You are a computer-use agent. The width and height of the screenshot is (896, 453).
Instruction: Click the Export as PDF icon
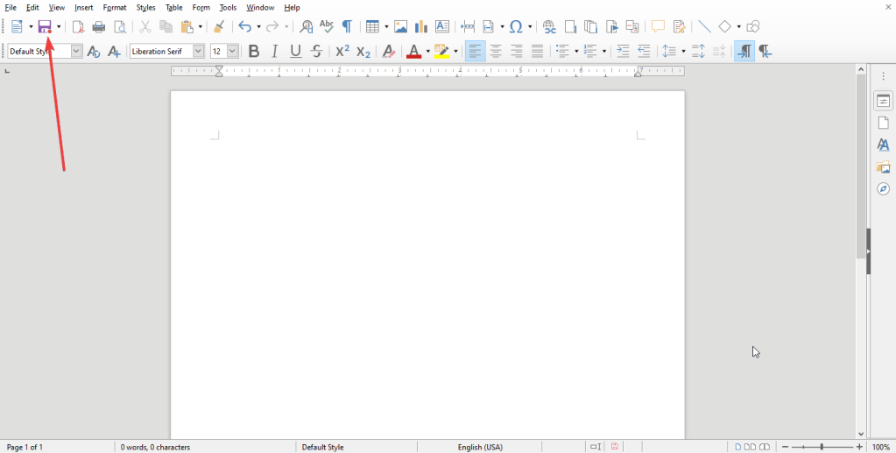[78, 27]
